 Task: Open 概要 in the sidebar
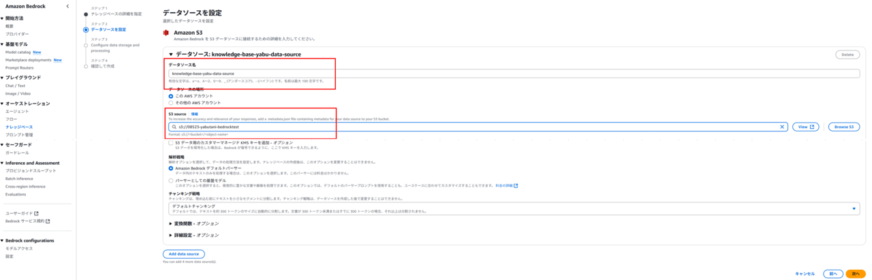[x=10, y=26]
